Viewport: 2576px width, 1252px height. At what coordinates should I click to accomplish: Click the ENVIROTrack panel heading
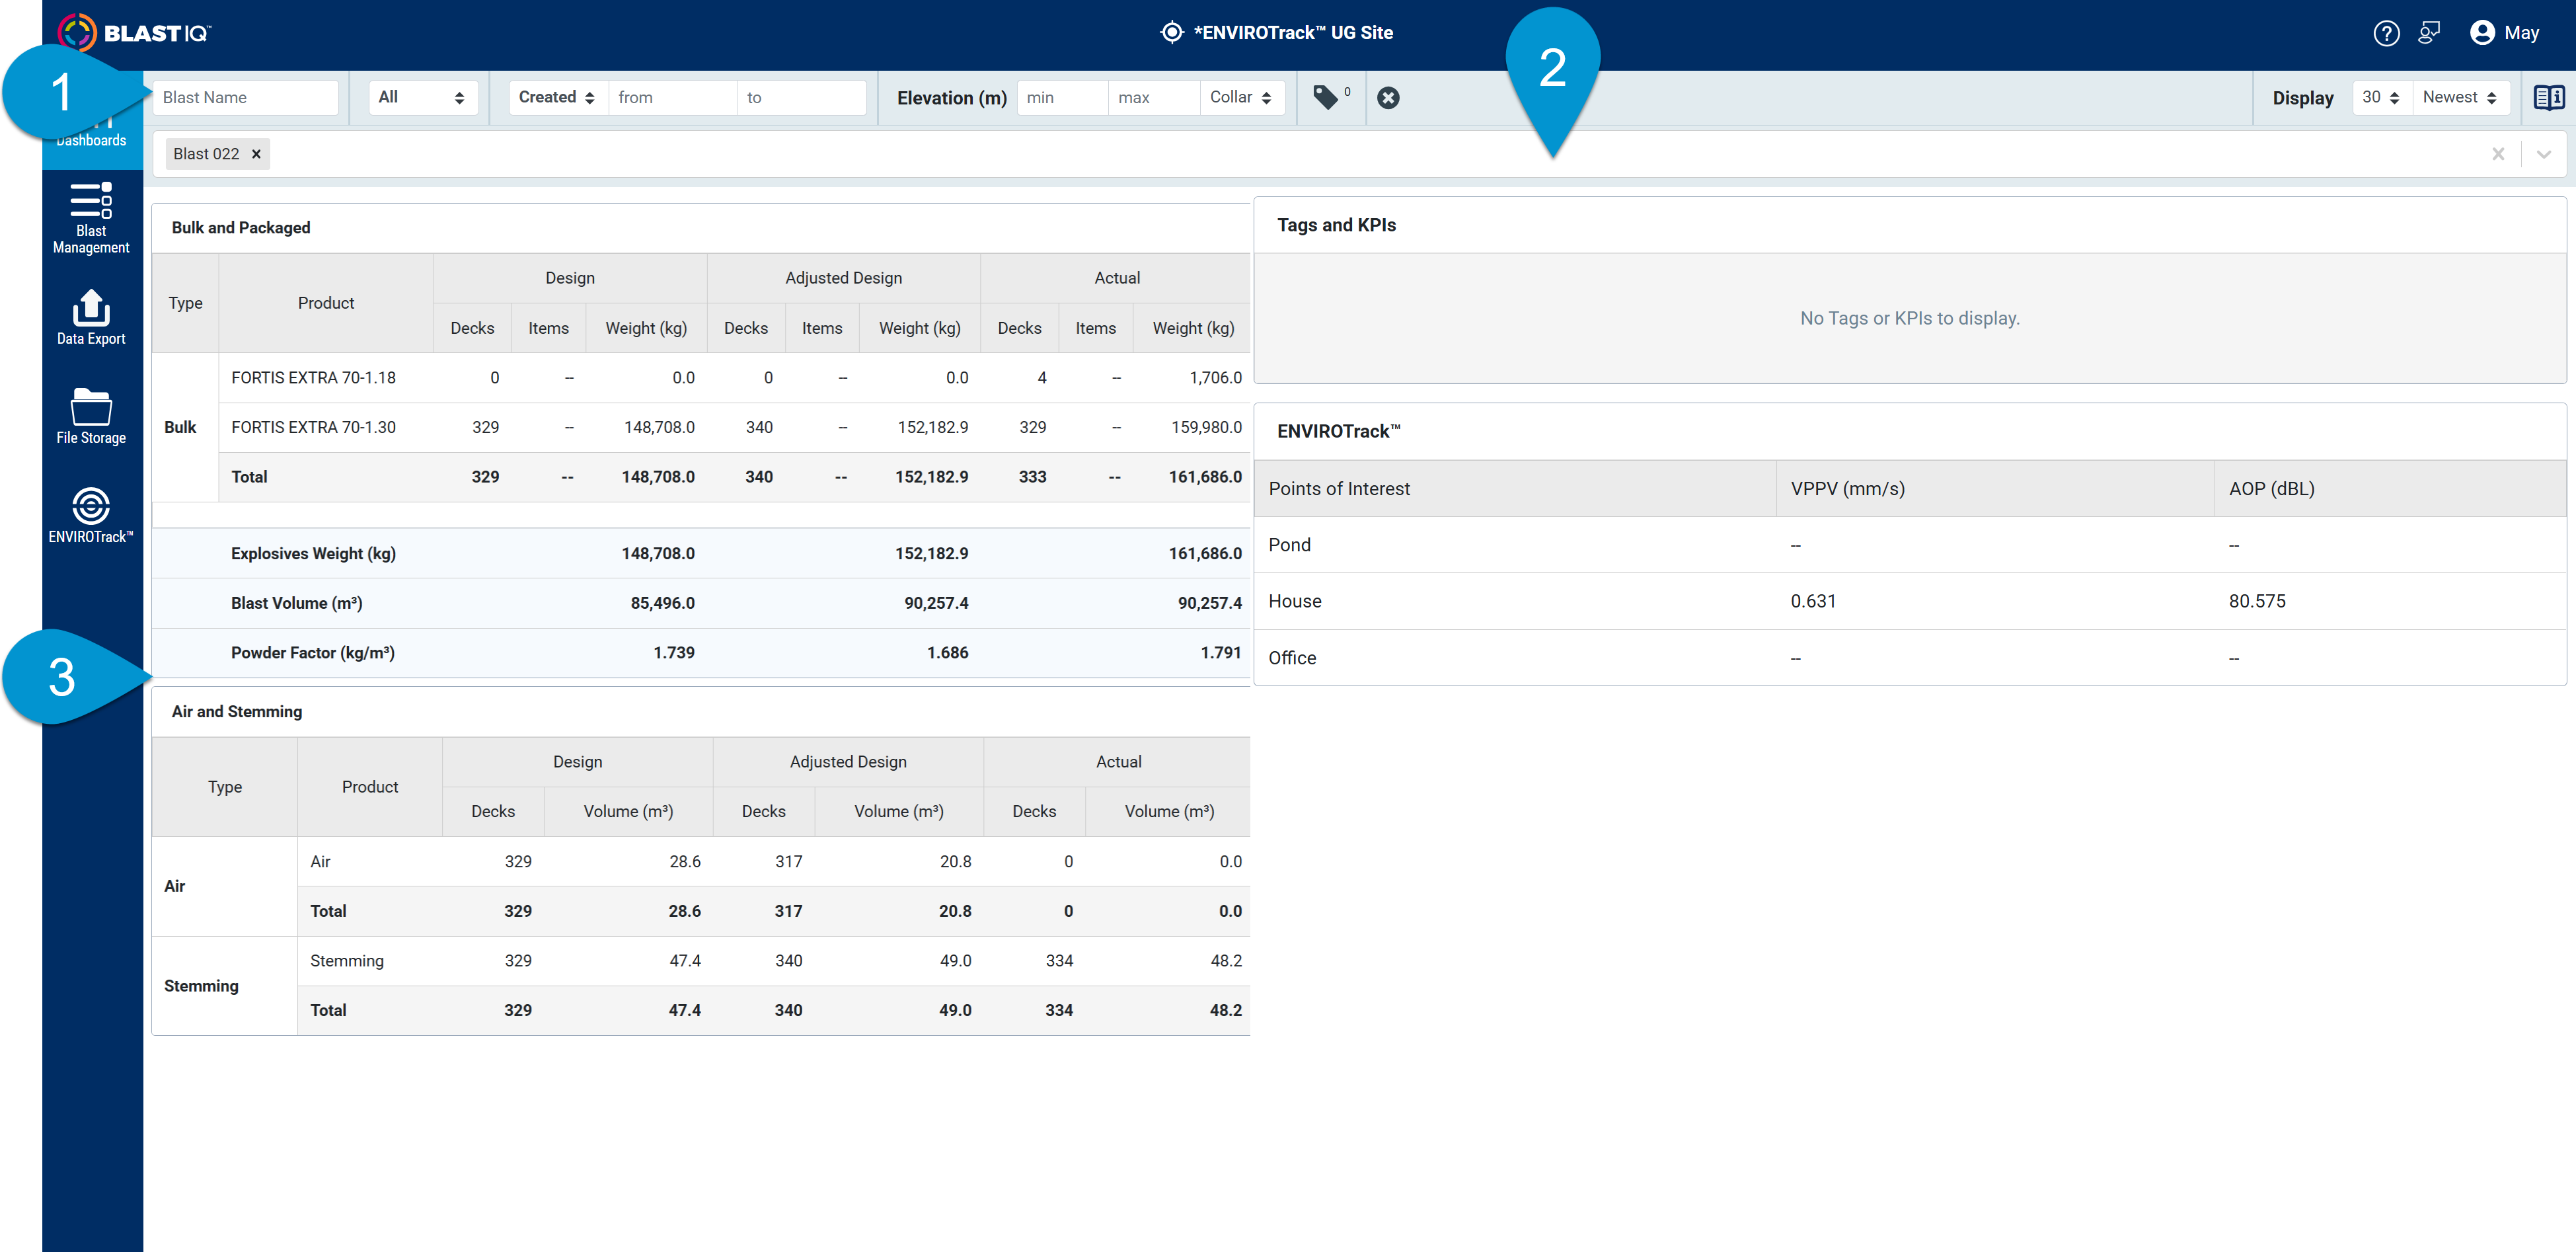1338,431
